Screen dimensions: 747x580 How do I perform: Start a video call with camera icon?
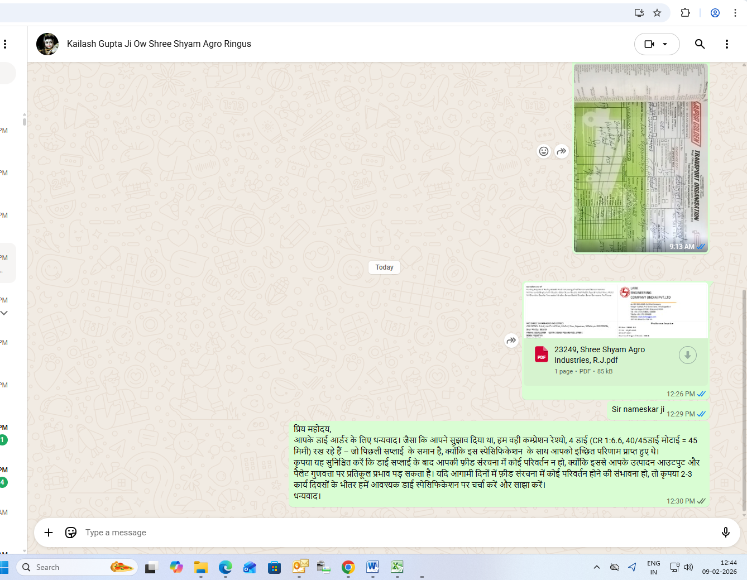(x=649, y=44)
